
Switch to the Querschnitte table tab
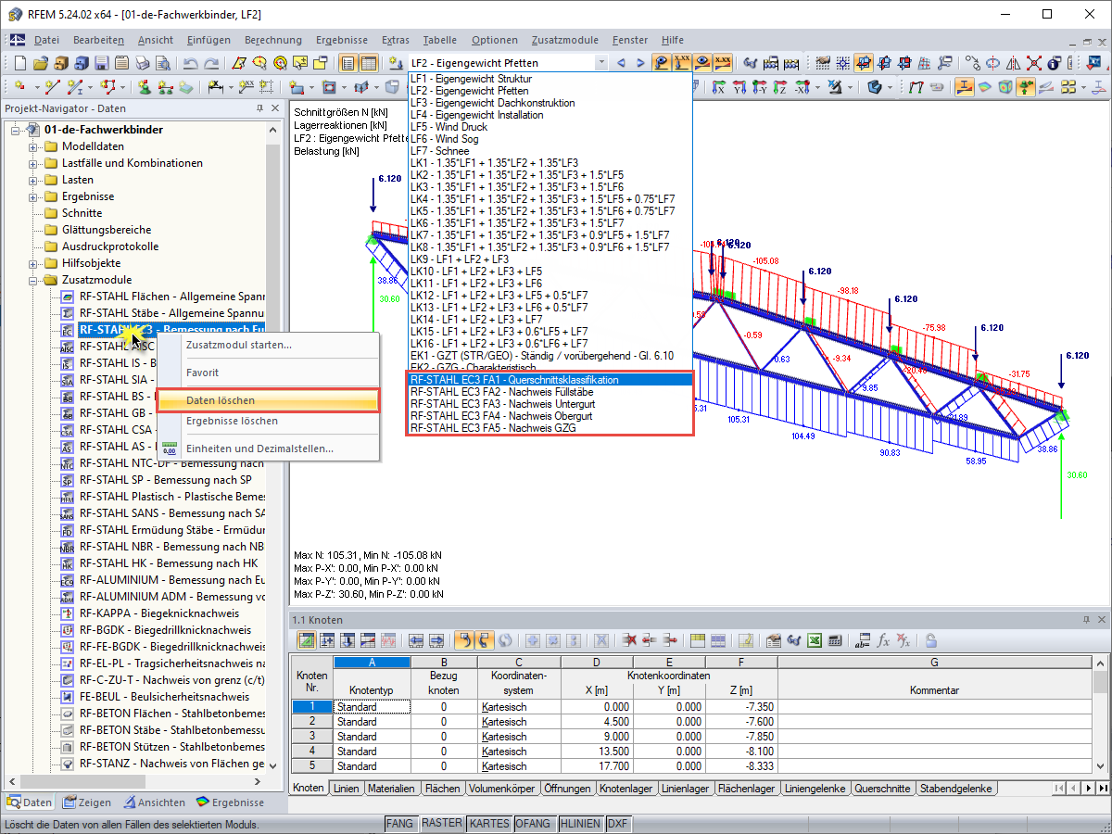pyautogui.click(x=882, y=789)
